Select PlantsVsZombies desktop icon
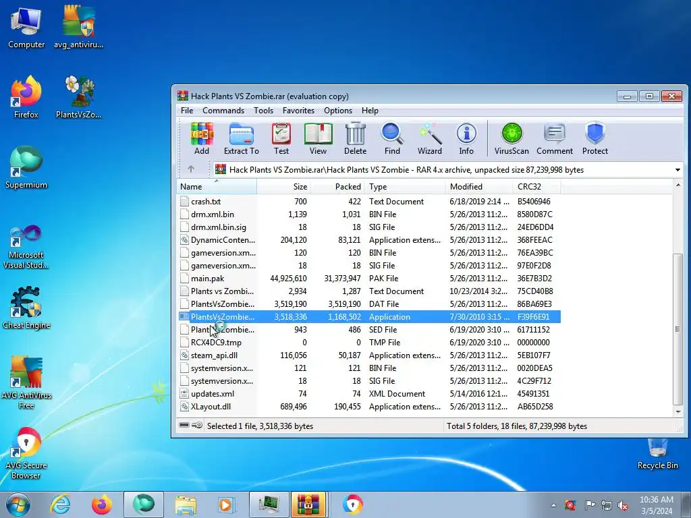The height and width of the screenshot is (518, 691). pos(78,97)
